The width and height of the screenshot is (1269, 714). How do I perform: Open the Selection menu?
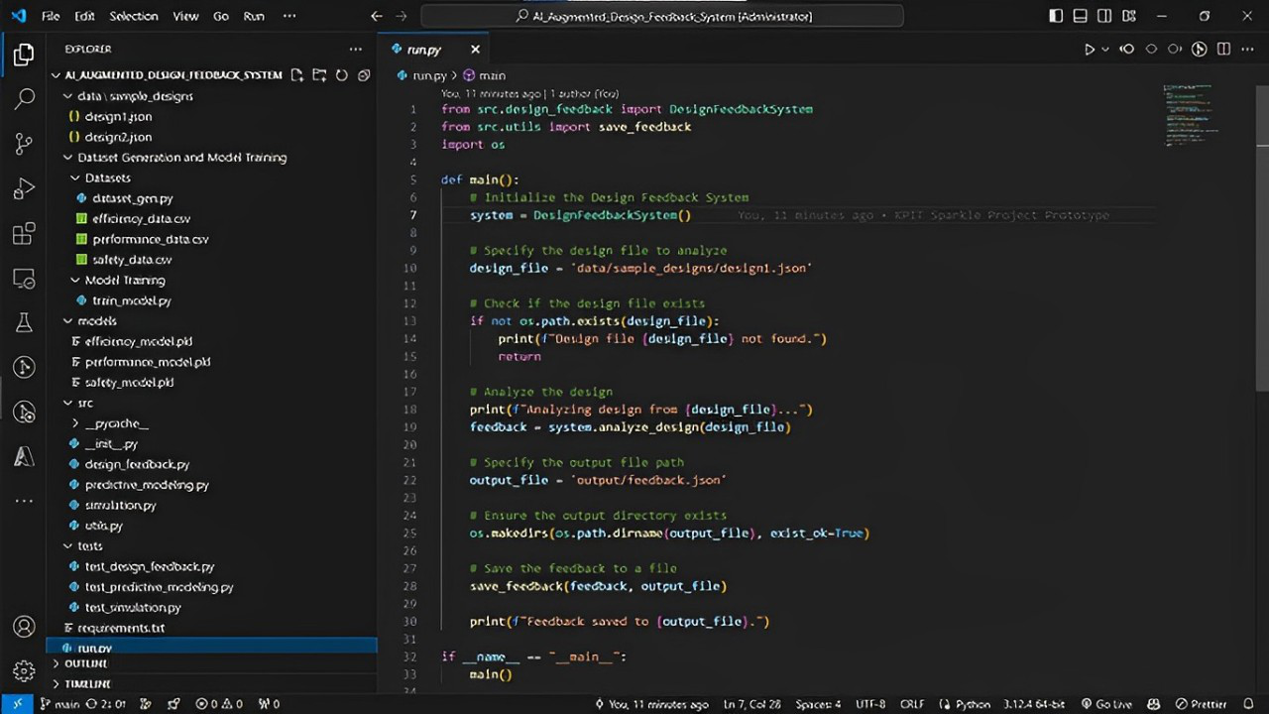(x=134, y=16)
